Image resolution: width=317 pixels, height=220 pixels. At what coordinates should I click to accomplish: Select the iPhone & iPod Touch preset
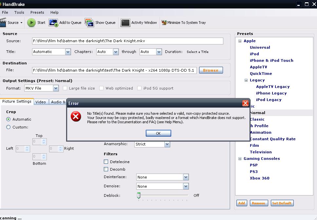[x=271, y=60]
